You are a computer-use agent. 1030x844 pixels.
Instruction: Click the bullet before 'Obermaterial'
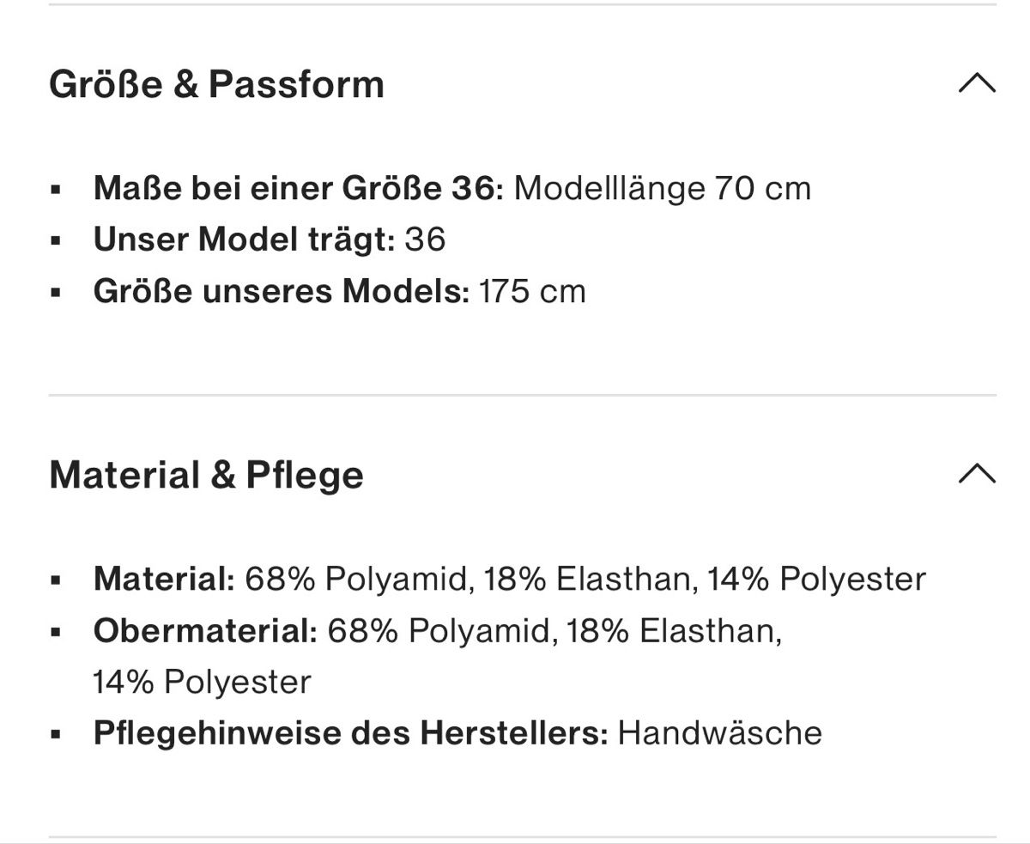tap(56, 632)
